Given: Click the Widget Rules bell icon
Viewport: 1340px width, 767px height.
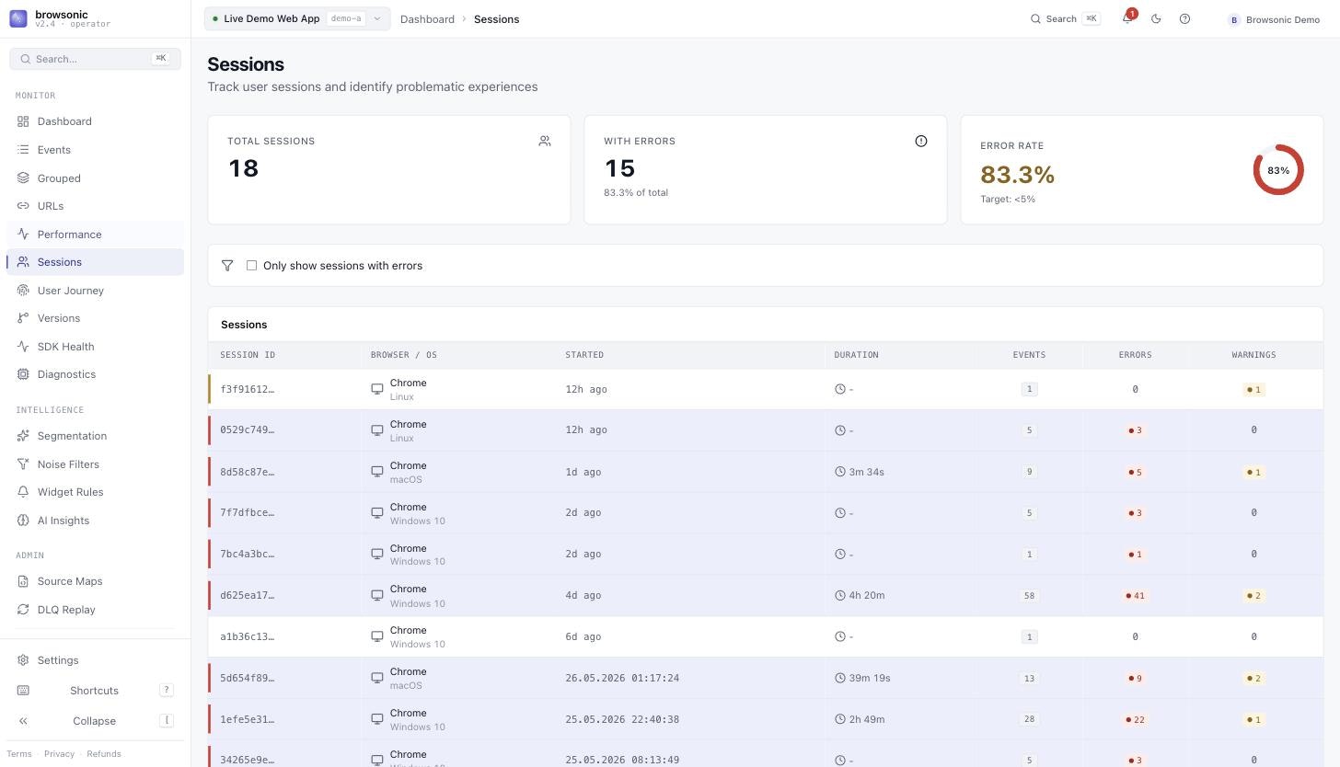Looking at the screenshot, I should click(x=23, y=492).
